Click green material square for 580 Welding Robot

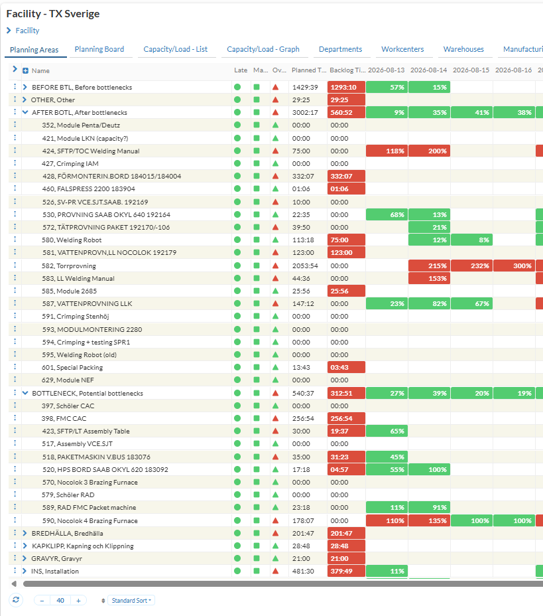(x=257, y=240)
